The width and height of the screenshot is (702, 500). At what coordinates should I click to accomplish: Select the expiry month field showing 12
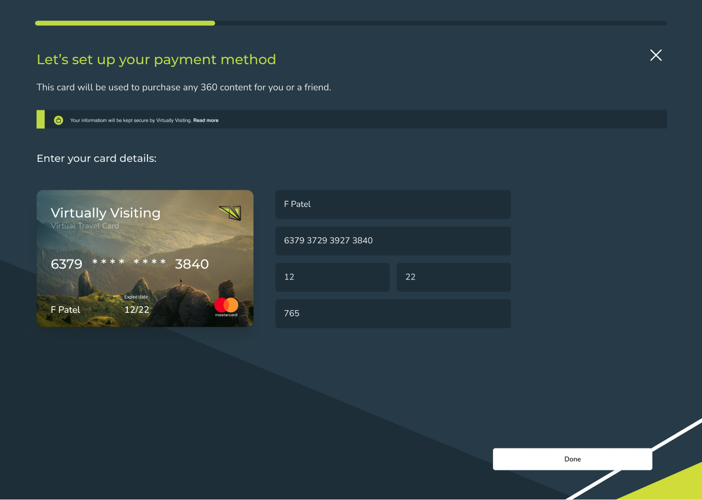coord(332,277)
